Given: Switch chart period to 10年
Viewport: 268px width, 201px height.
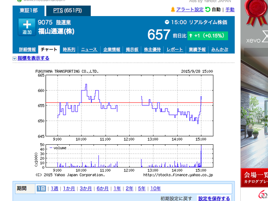Looking at the screenshot, I should point(156,188).
